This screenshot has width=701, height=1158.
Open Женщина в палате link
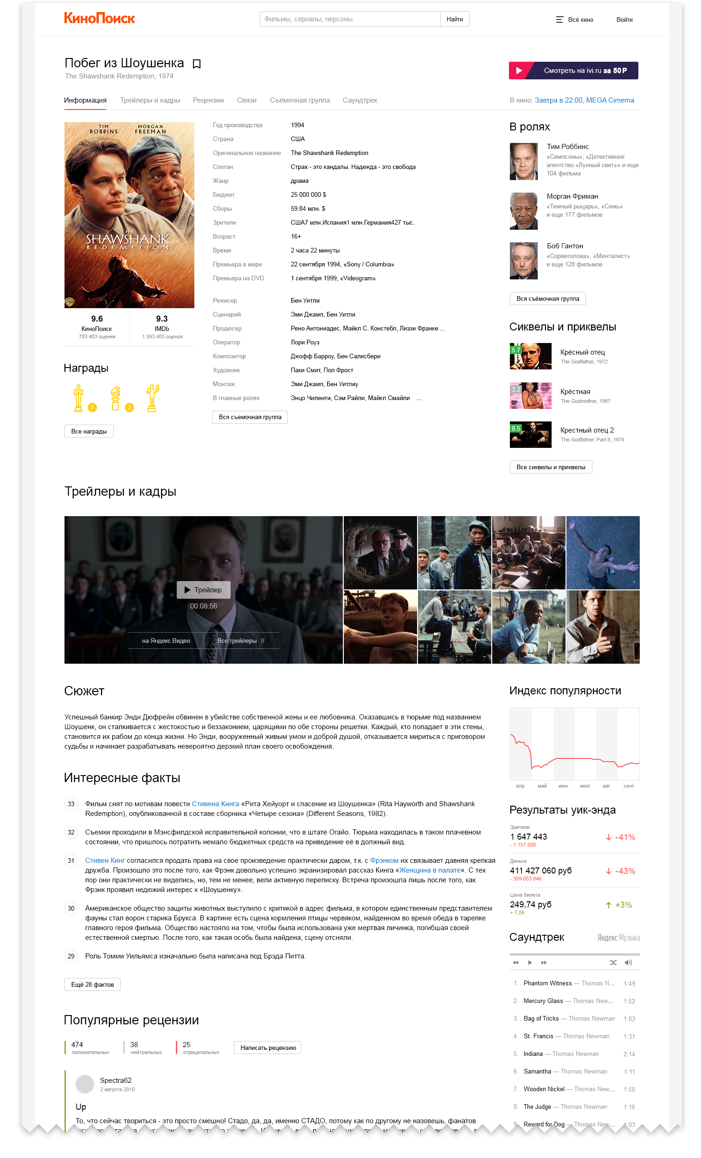[430, 870]
